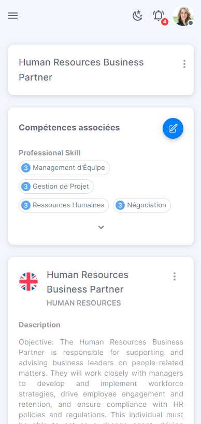Click the HUMAN RESOURCES category label
Screen dimensions: 201x424
(x=84, y=303)
